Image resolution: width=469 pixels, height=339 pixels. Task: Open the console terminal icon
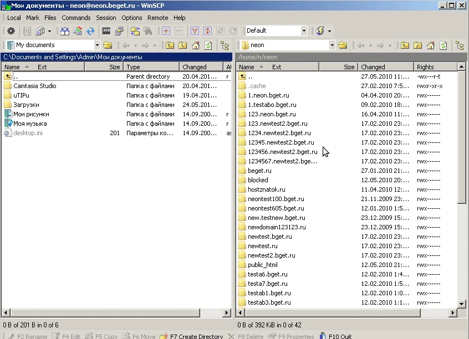tap(106, 31)
